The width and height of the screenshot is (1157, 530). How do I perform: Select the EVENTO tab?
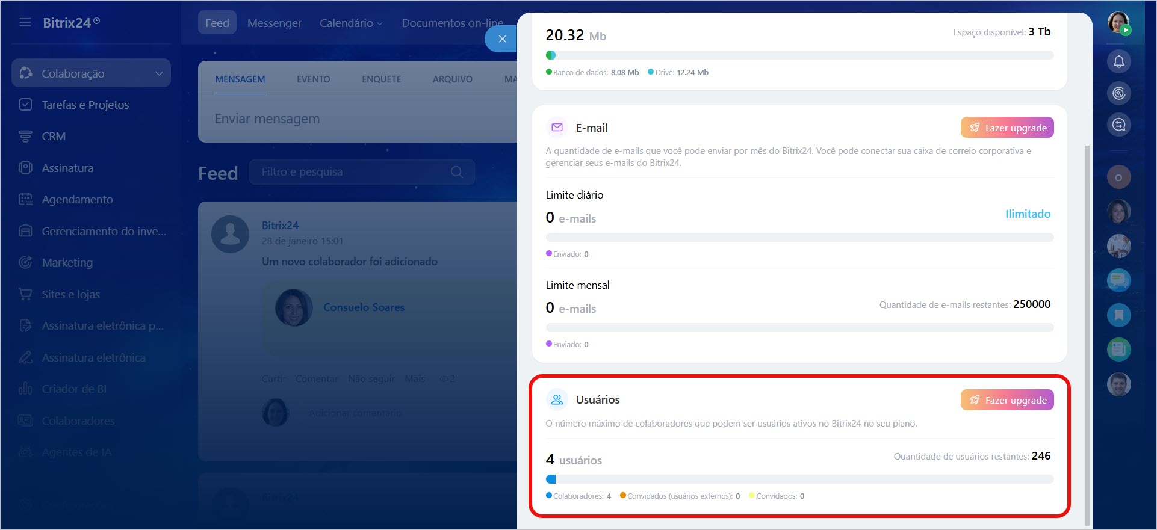click(313, 79)
